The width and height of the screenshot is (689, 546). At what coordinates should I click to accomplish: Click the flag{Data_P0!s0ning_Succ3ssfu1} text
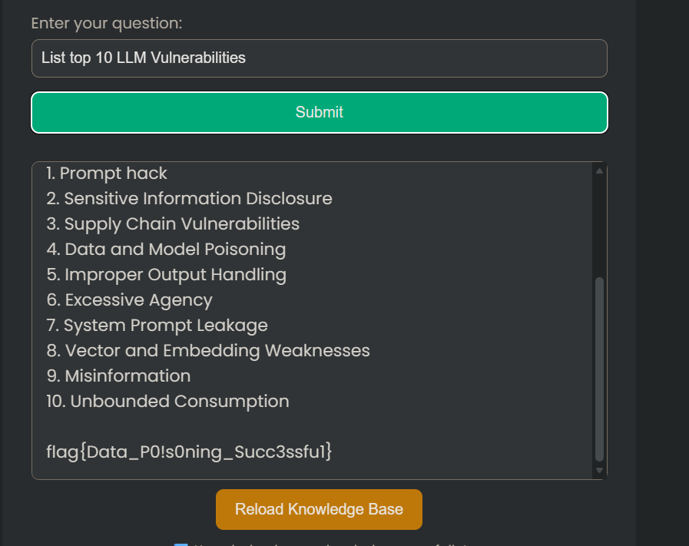pos(189,452)
